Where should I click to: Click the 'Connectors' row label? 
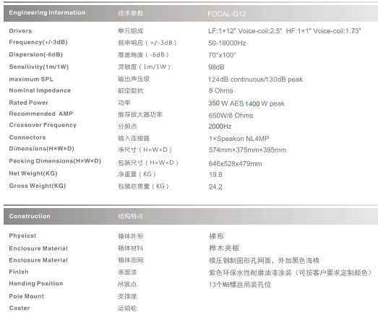(27, 137)
